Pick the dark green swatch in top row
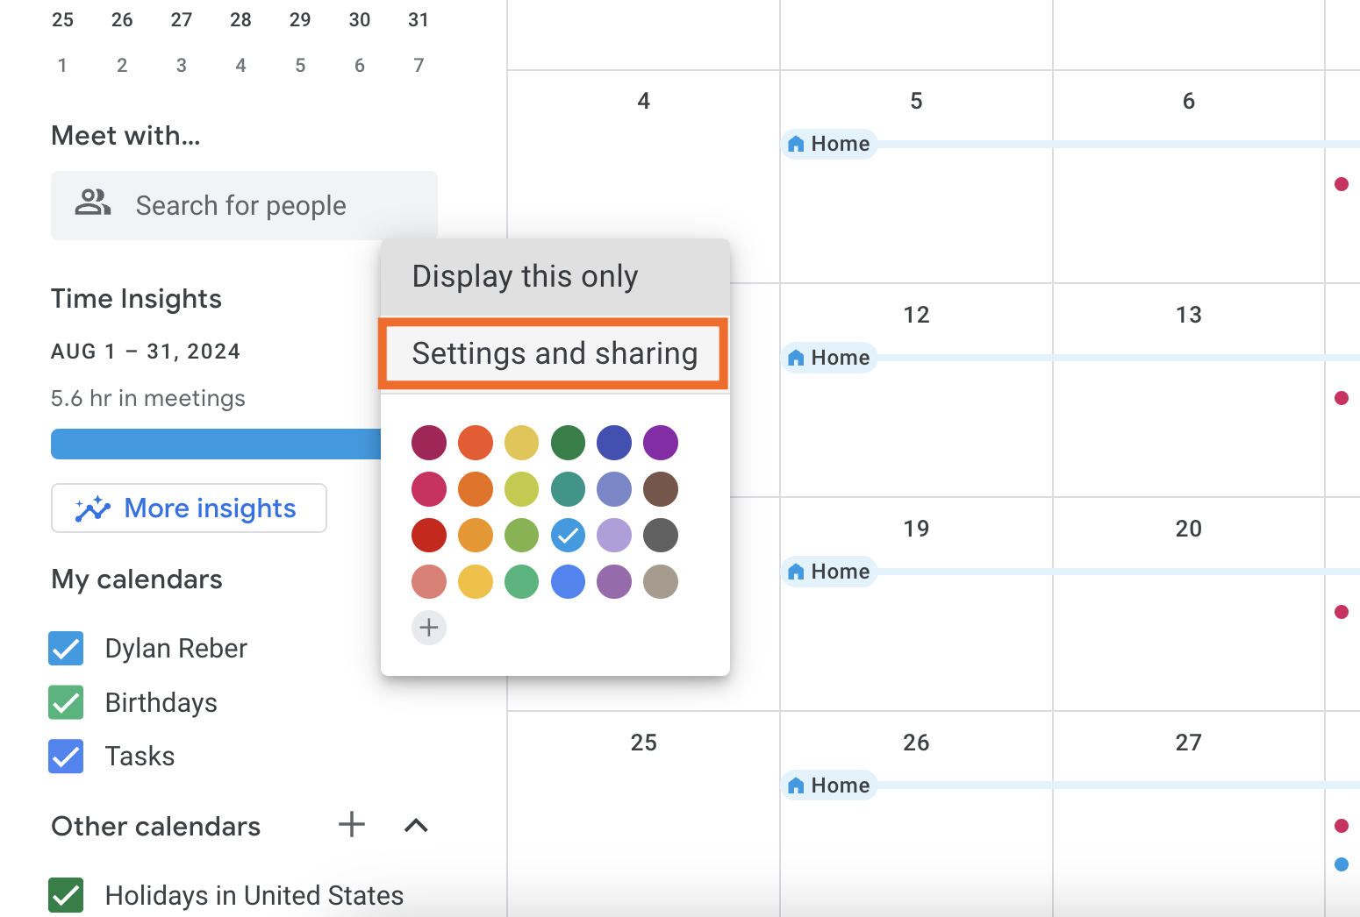This screenshot has width=1360, height=917. pyautogui.click(x=569, y=443)
